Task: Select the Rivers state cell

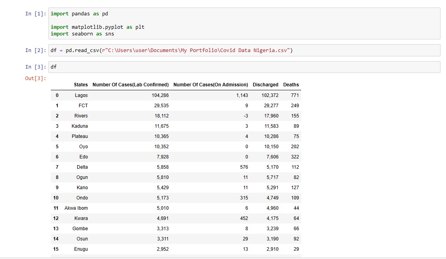Action: click(x=81, y=116)
